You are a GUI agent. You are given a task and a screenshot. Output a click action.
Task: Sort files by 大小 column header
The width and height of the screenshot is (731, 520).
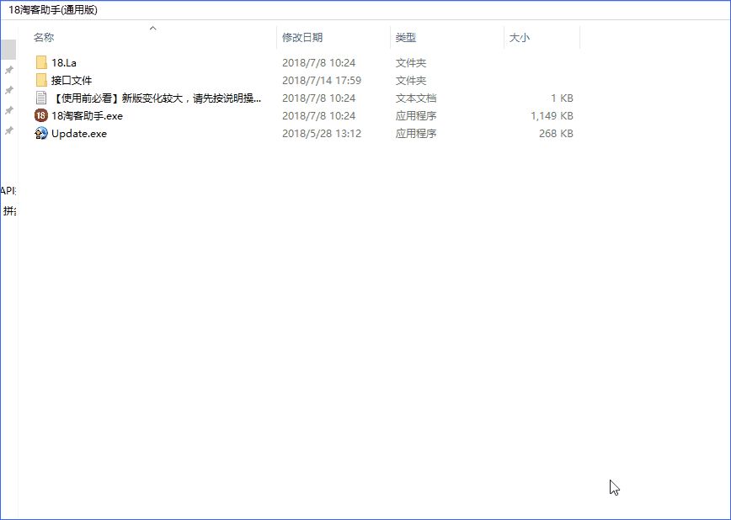(x=520, y=38)
